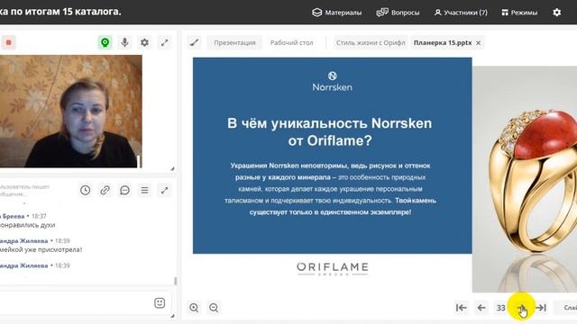Jump to the last slide
The width and height of the screenshot is (577, 324).
tap(541, 308)
